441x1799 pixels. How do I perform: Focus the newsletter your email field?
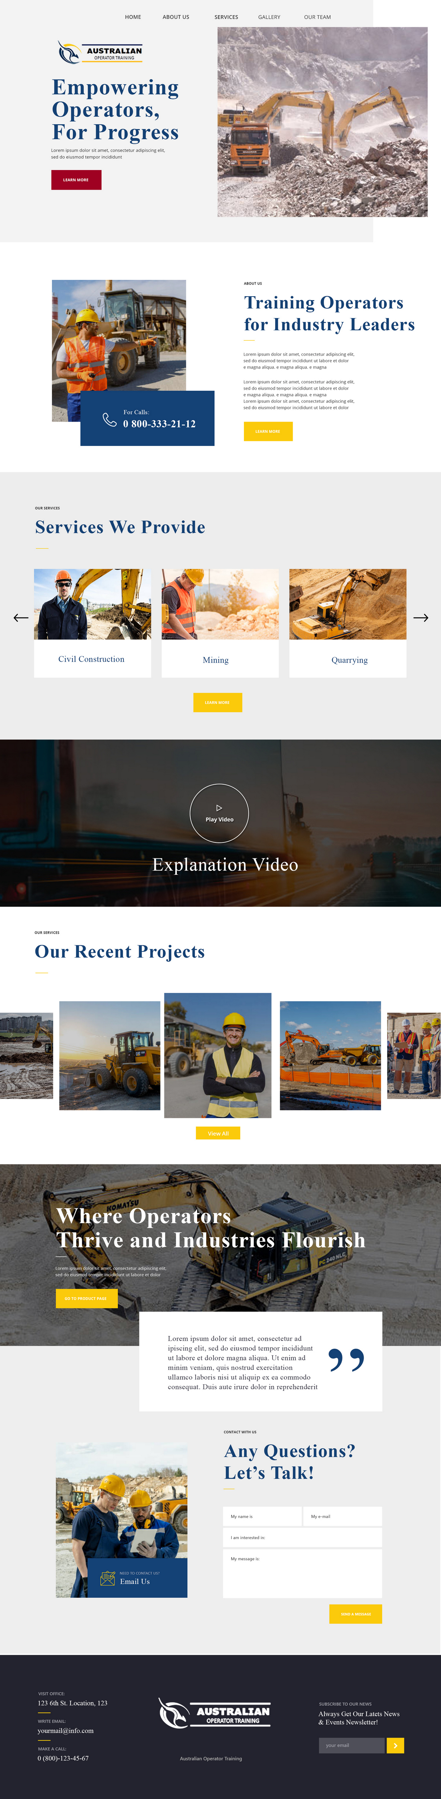352,1745
